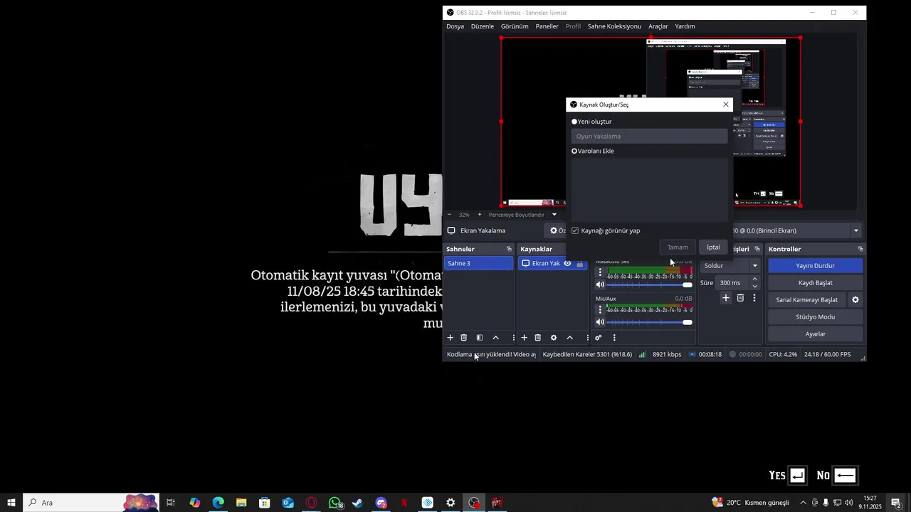The image size is (911, 512).
Task: Mute the Masaüstü Ses speaker
Action: click(600, 284)
